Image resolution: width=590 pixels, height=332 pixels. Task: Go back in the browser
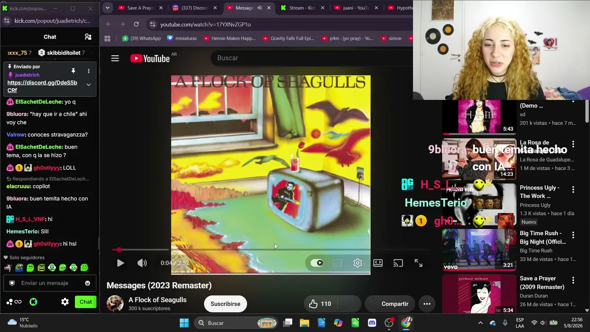108,24
